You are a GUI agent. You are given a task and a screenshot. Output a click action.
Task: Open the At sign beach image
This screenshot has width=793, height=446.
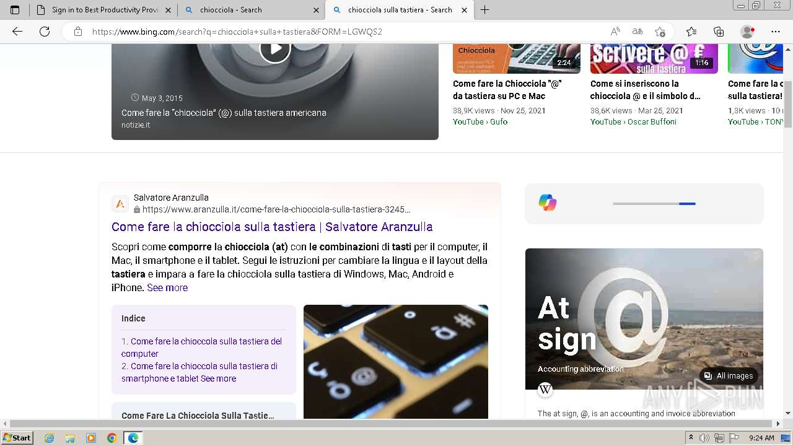pos(644,319)
